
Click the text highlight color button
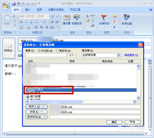point(21,27)
